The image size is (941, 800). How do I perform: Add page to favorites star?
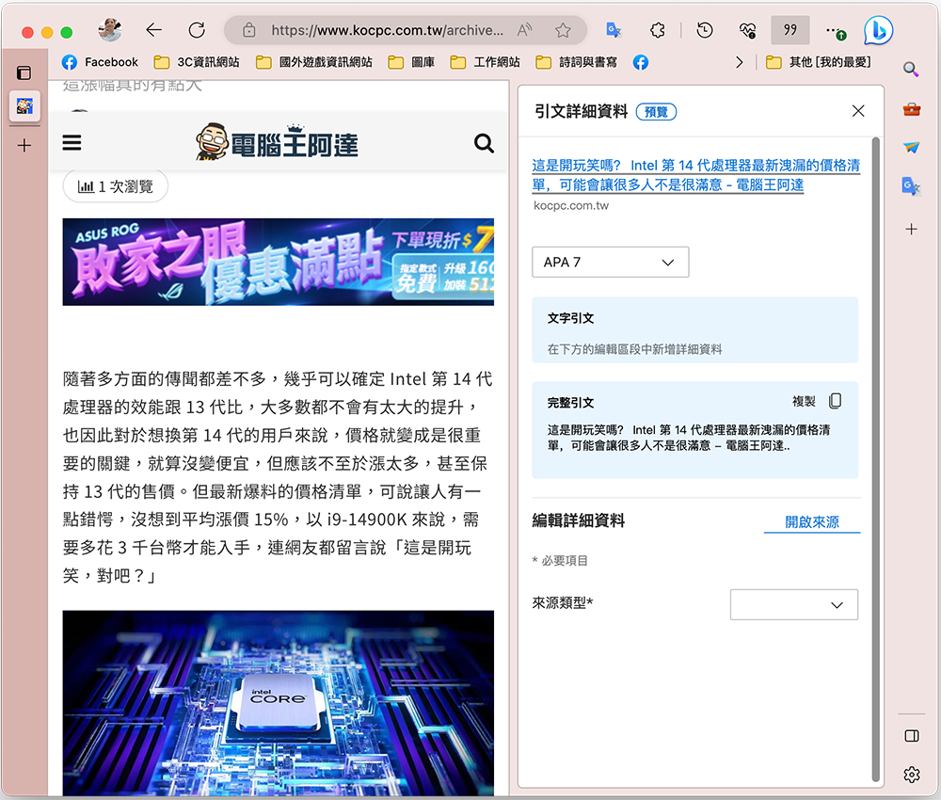[563, 30]
